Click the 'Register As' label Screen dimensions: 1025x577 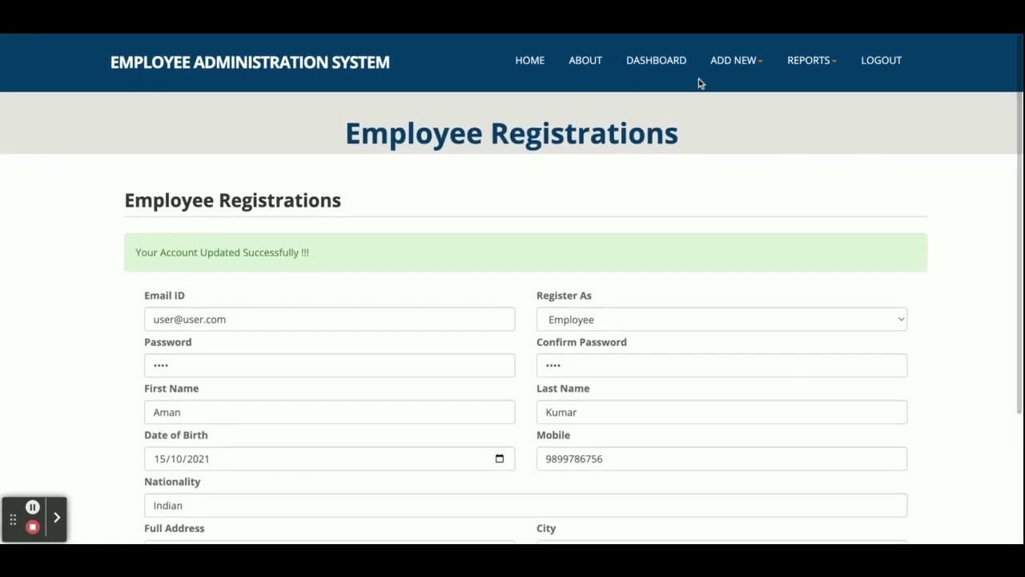point(564,296)
